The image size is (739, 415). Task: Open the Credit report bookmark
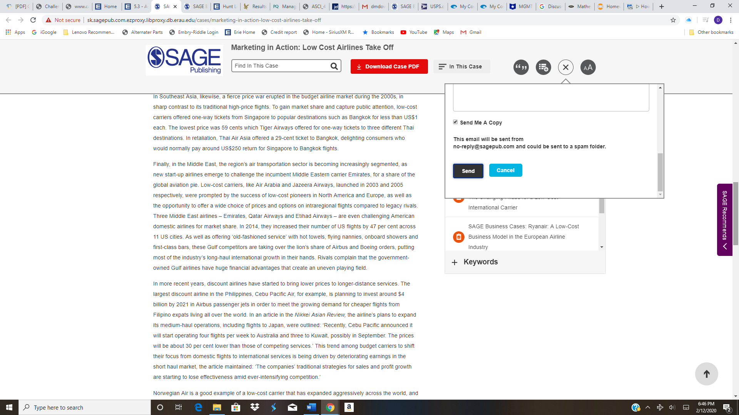(x=279, y=32)
